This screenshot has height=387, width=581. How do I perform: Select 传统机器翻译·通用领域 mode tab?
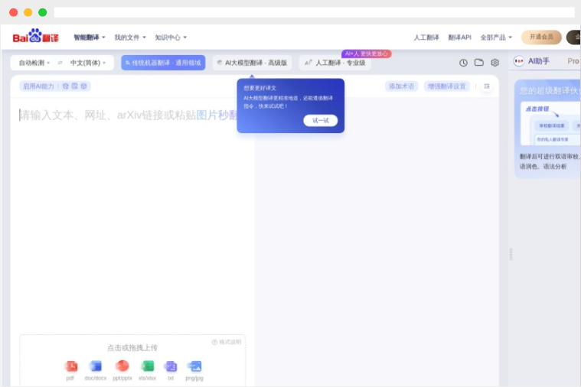click(163, 63)
